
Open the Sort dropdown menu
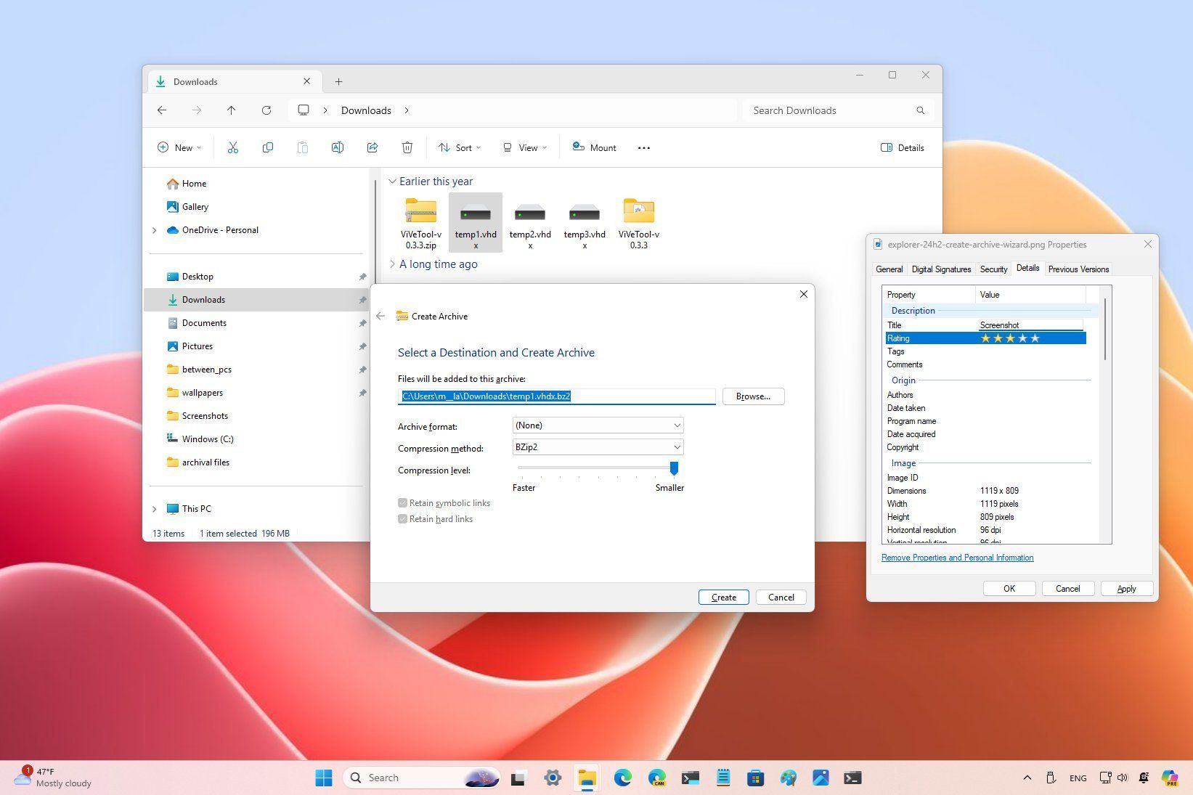[x=460, y=147]
